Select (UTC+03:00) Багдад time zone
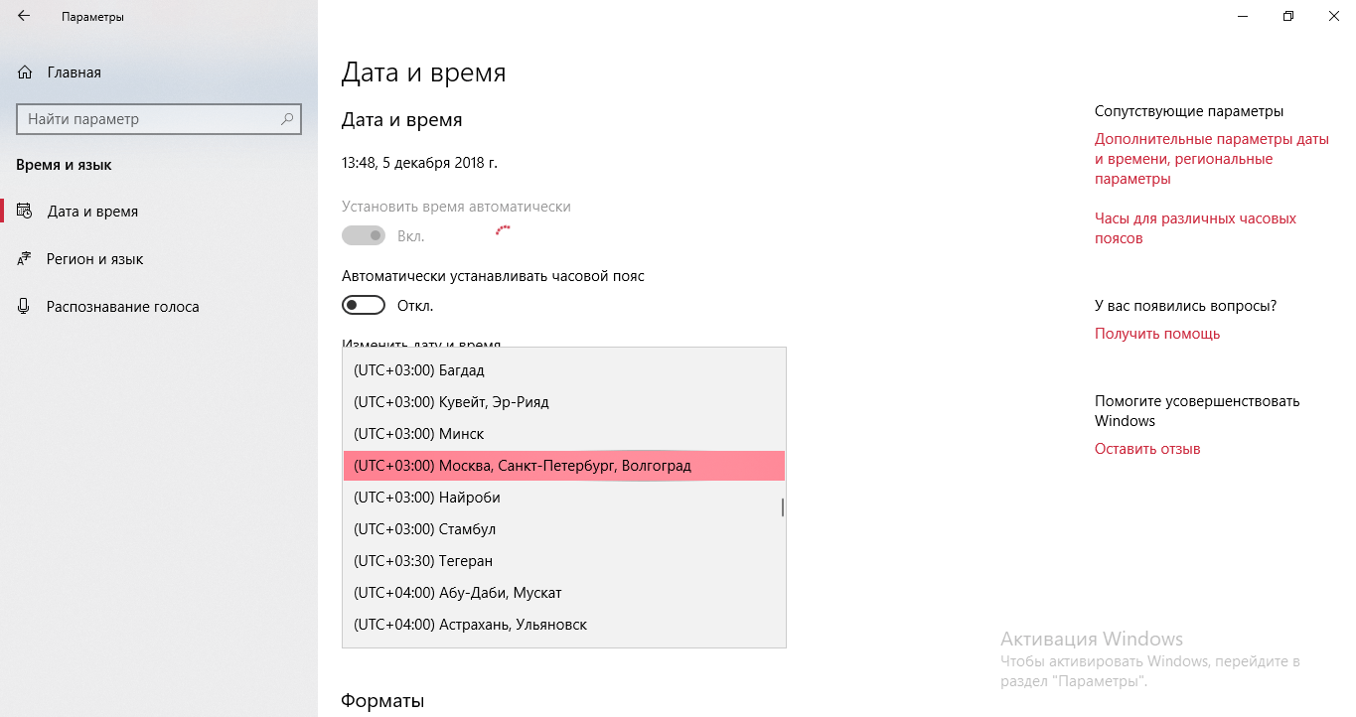This screenshot has width=1356, height=717. (564, 370)
